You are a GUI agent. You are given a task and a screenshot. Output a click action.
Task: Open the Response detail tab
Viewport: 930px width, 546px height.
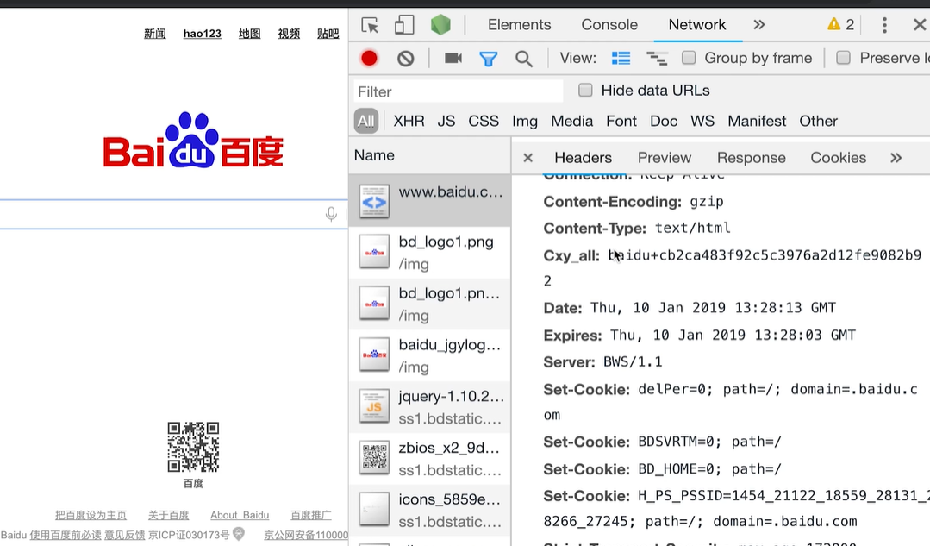pyautogui.click(x=751, y=158)
